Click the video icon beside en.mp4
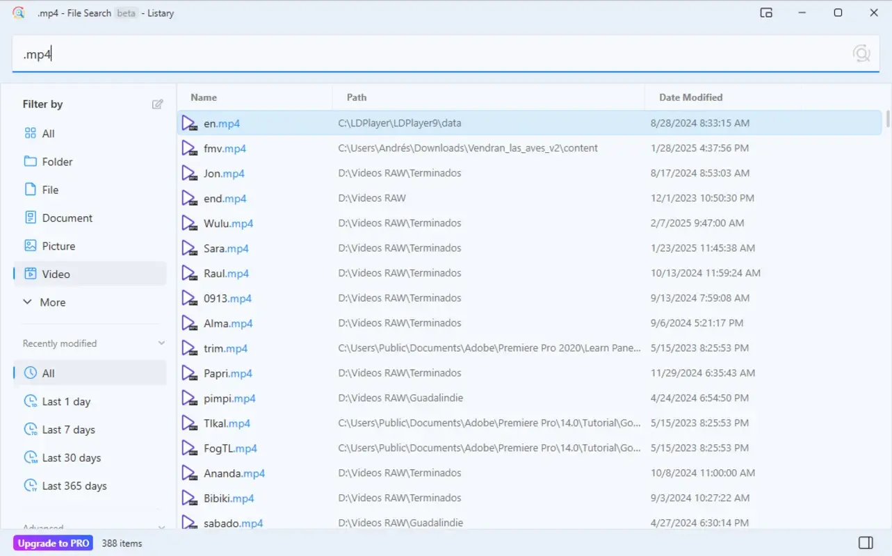 point(188,122)
